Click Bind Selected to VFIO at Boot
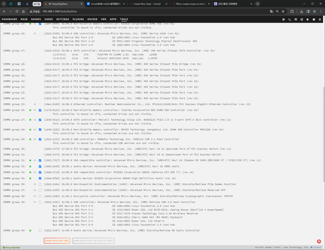This screenshot has height=250, width=325. (93, 241)
